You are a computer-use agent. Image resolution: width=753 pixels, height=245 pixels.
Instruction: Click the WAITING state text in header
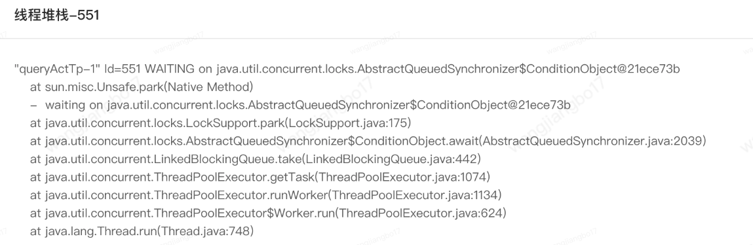(x=170, y=69)
